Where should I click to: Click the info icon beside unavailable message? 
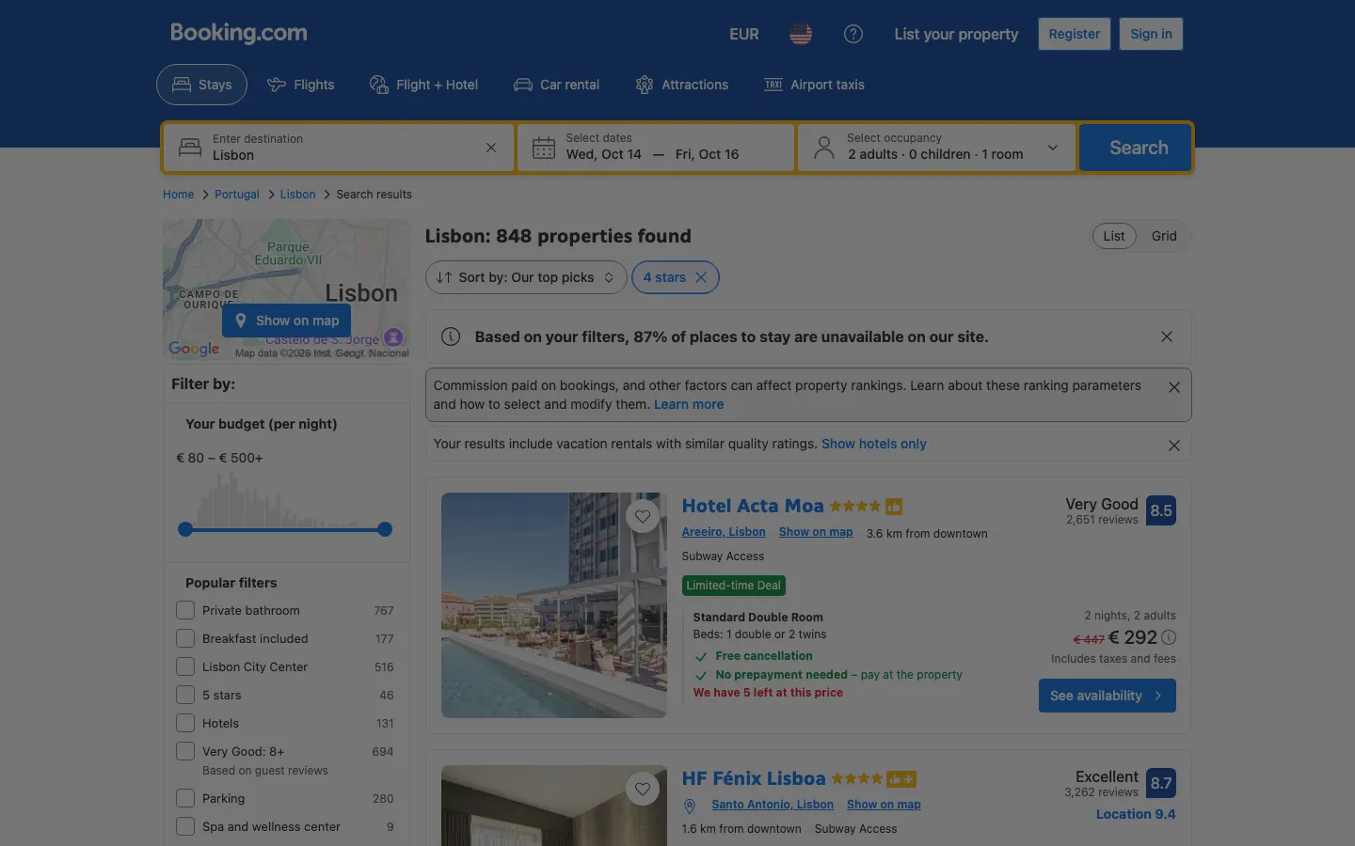coord(451,337)
